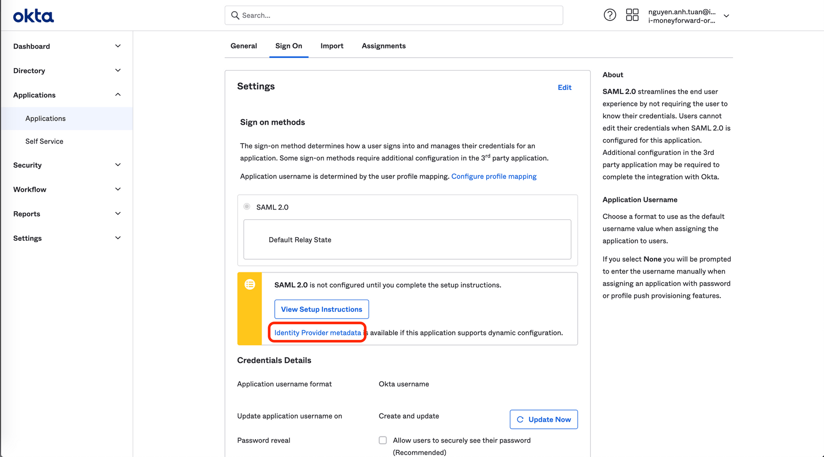The height and width of the screenshot is (457, 824).
Task: Open Self Service in sidebar
Action: pos(45,141)
